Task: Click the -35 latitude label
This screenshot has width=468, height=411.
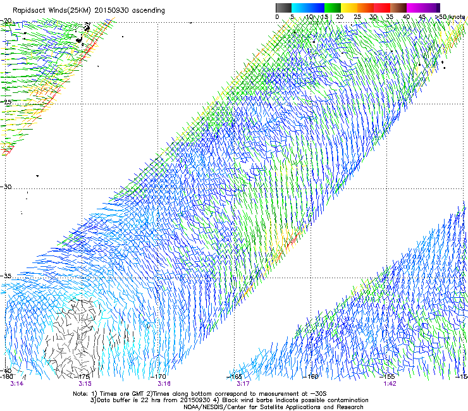Action: pyautogui.click(x=6, y=276)
